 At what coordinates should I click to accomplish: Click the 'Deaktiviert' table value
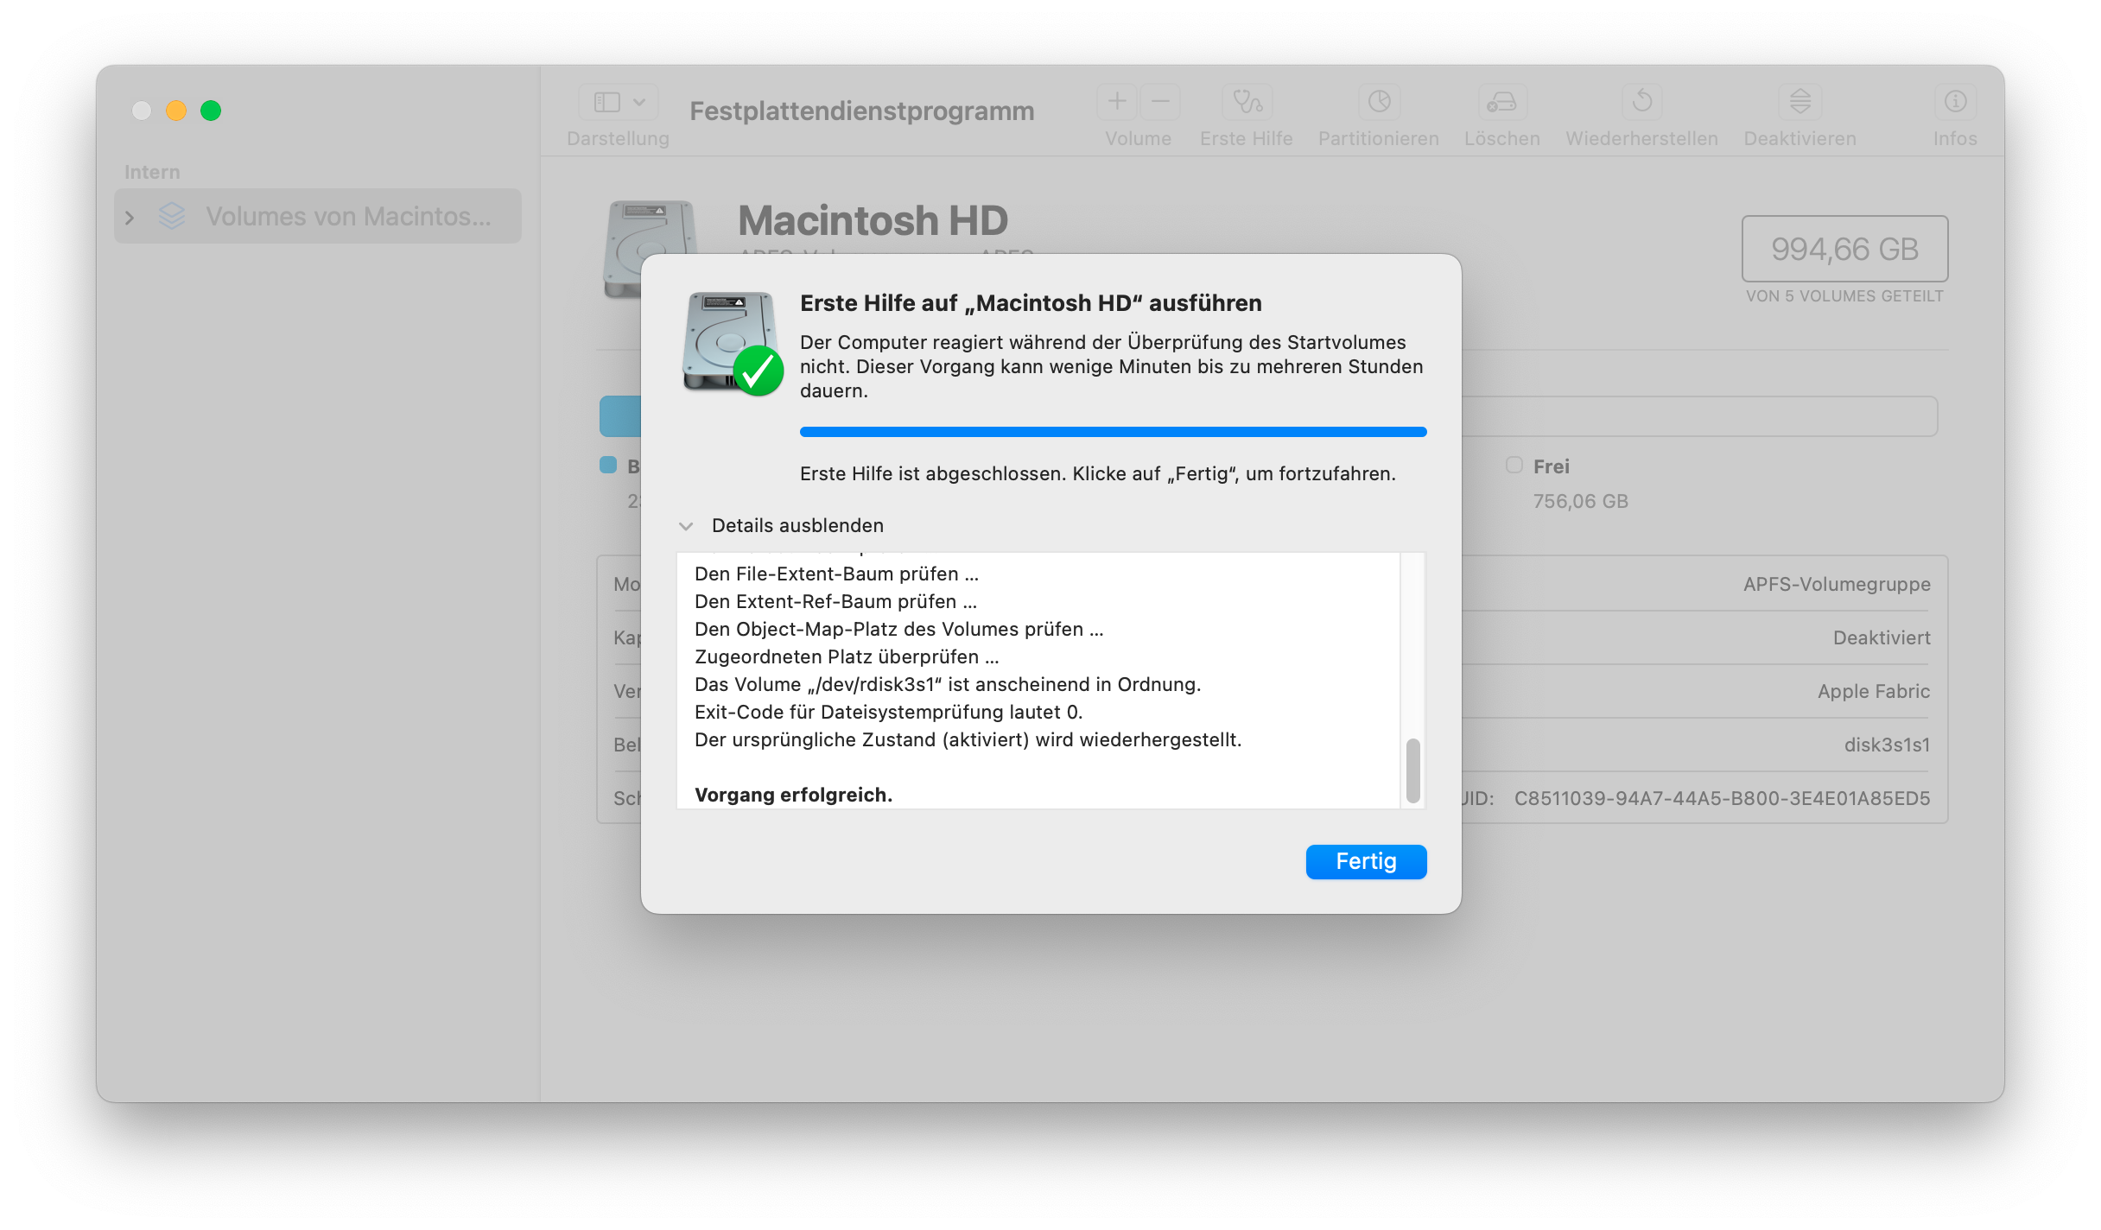[1882, 637]
